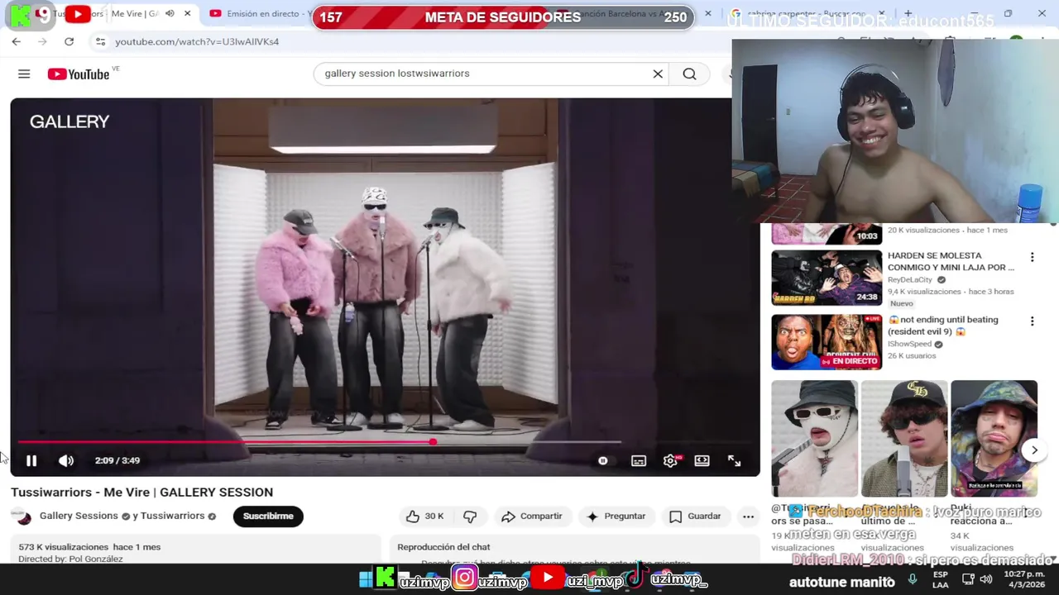
Task: Open network icon in system tray
Action: 968,579
